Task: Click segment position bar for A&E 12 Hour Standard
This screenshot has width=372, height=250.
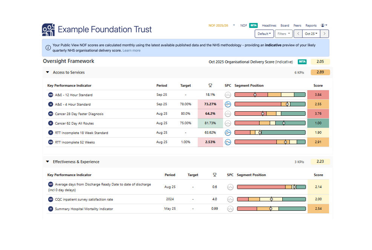Action: point(270,95)
